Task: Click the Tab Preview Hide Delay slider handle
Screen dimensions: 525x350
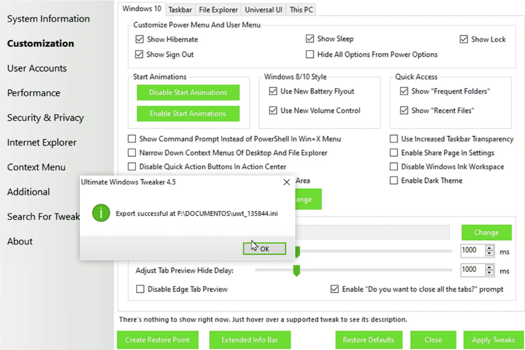Action: [x=296, y=270]
